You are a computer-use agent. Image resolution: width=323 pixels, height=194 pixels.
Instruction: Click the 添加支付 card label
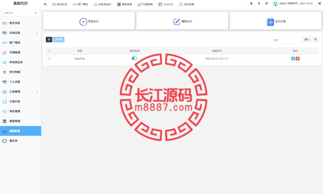(93, 21)
